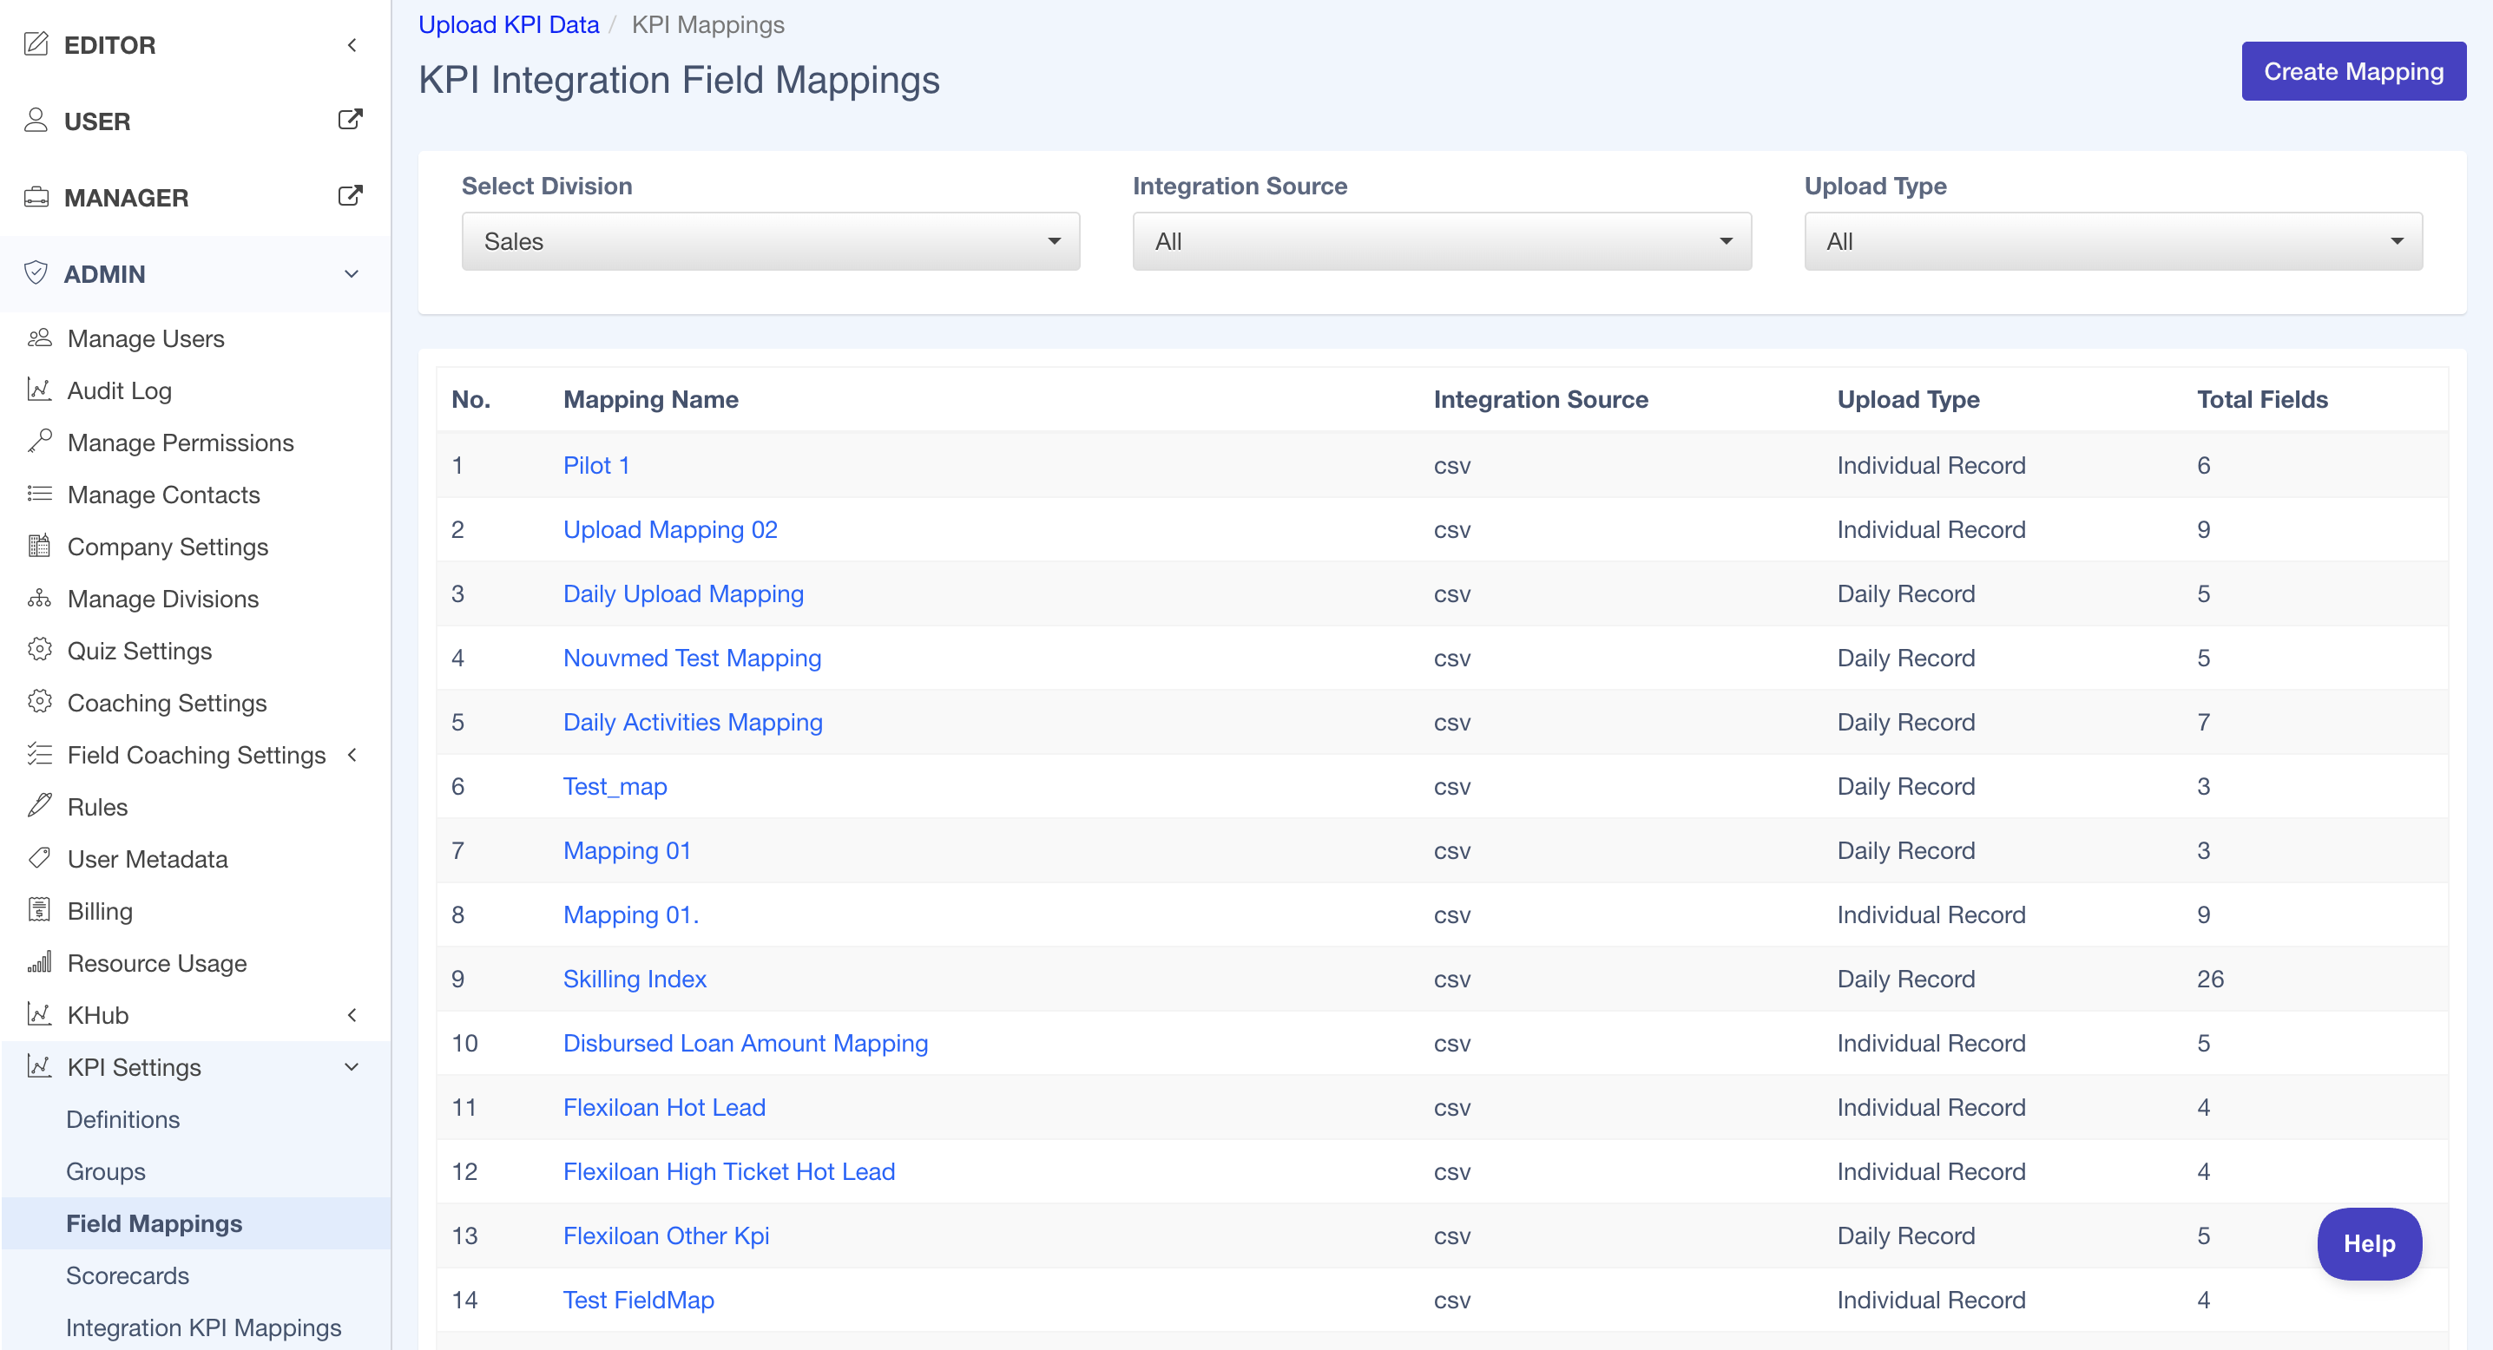Screen dimensions: 2493x1350
Task: Click the Audit Log chart icon
Action: (x=39, y=390)
